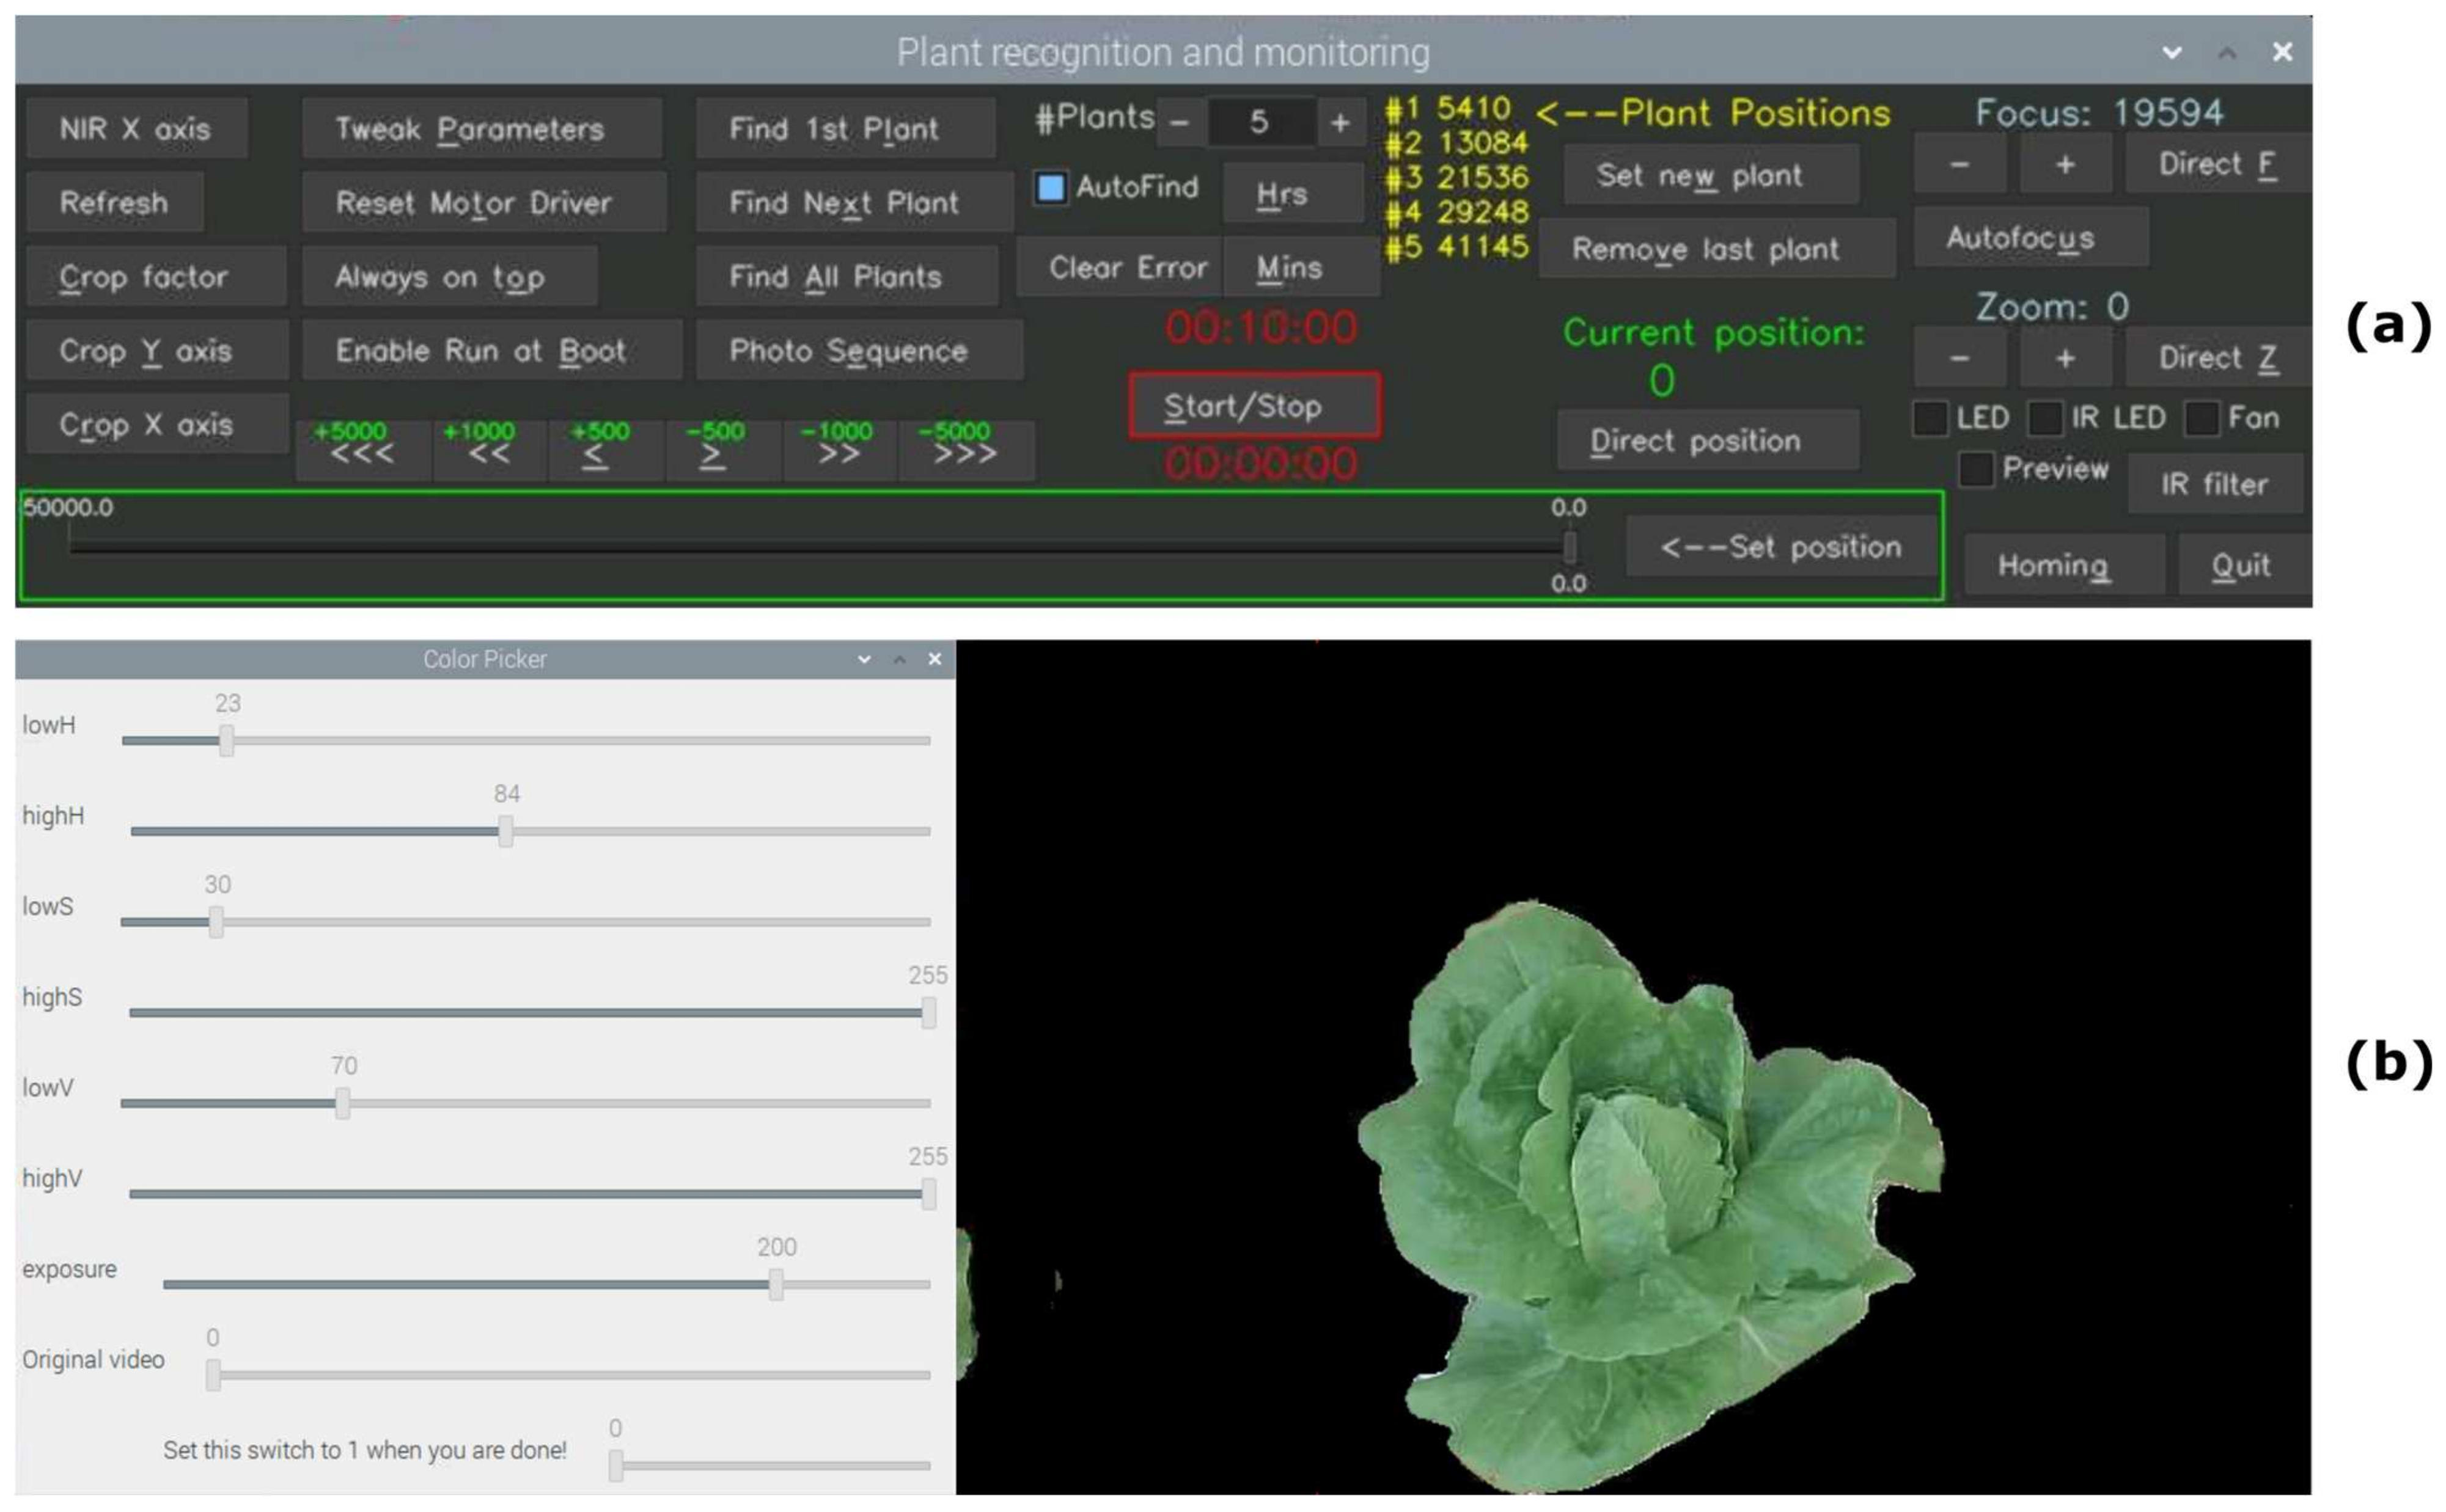Decrease the #Plants count with minus
The image size is (2446, 1512).
point(1180,123)
